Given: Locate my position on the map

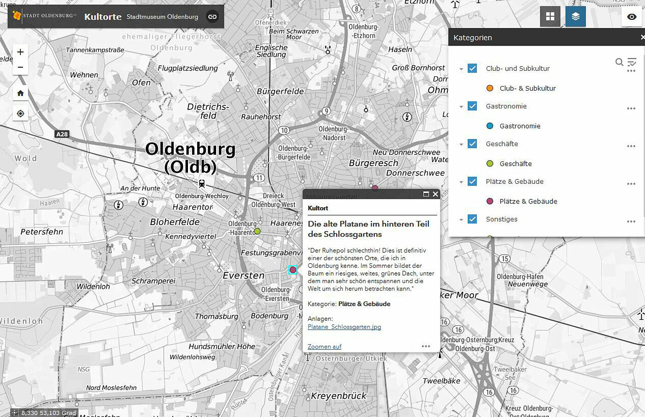Looking at the screenshot, I should point(20,113).
